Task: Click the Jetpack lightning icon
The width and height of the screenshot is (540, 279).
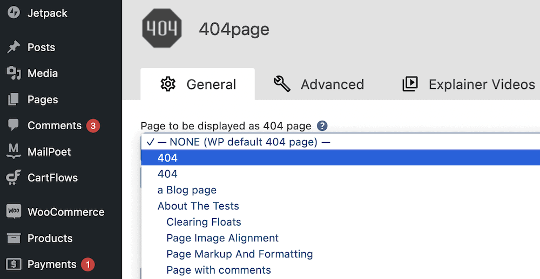Action: pos(14,13)
